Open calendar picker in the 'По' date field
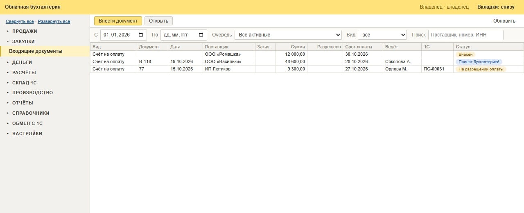This screenshot has height=213, width=524. pos(201,35)
